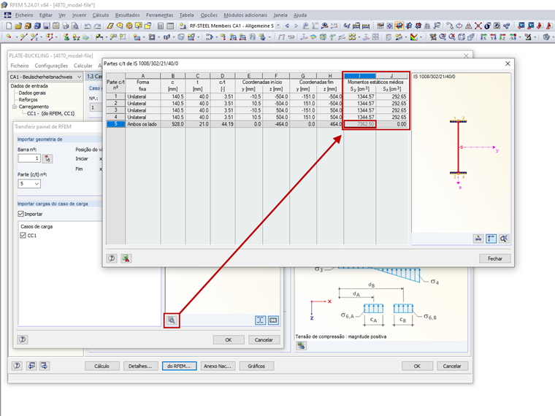The width and height of the screenshot is (555, 416).
Task: Open the Ferramentas menu
Action: coord(160,15)
